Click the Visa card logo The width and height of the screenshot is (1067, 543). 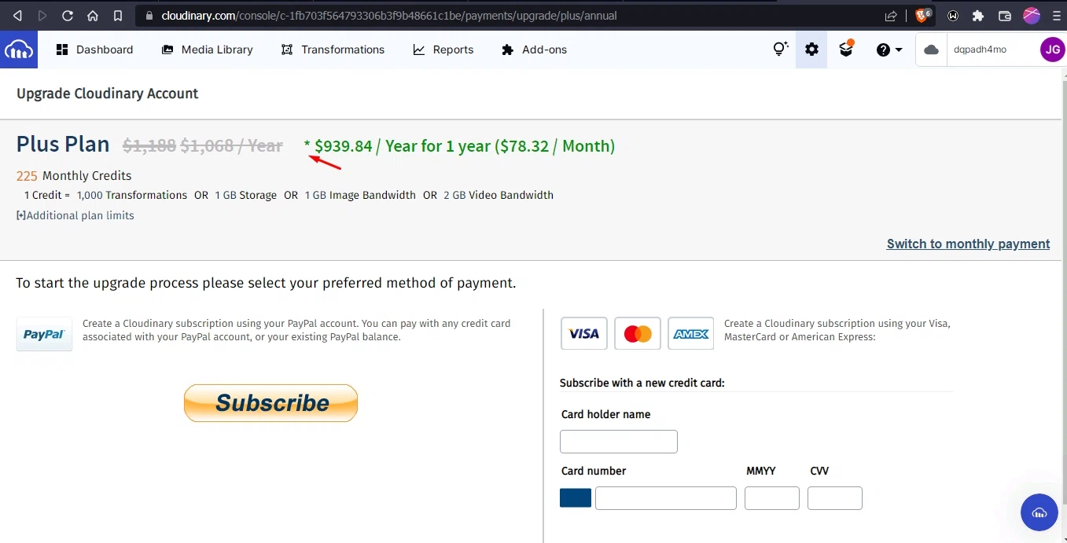pyautogui.click(x=583, y=333)
